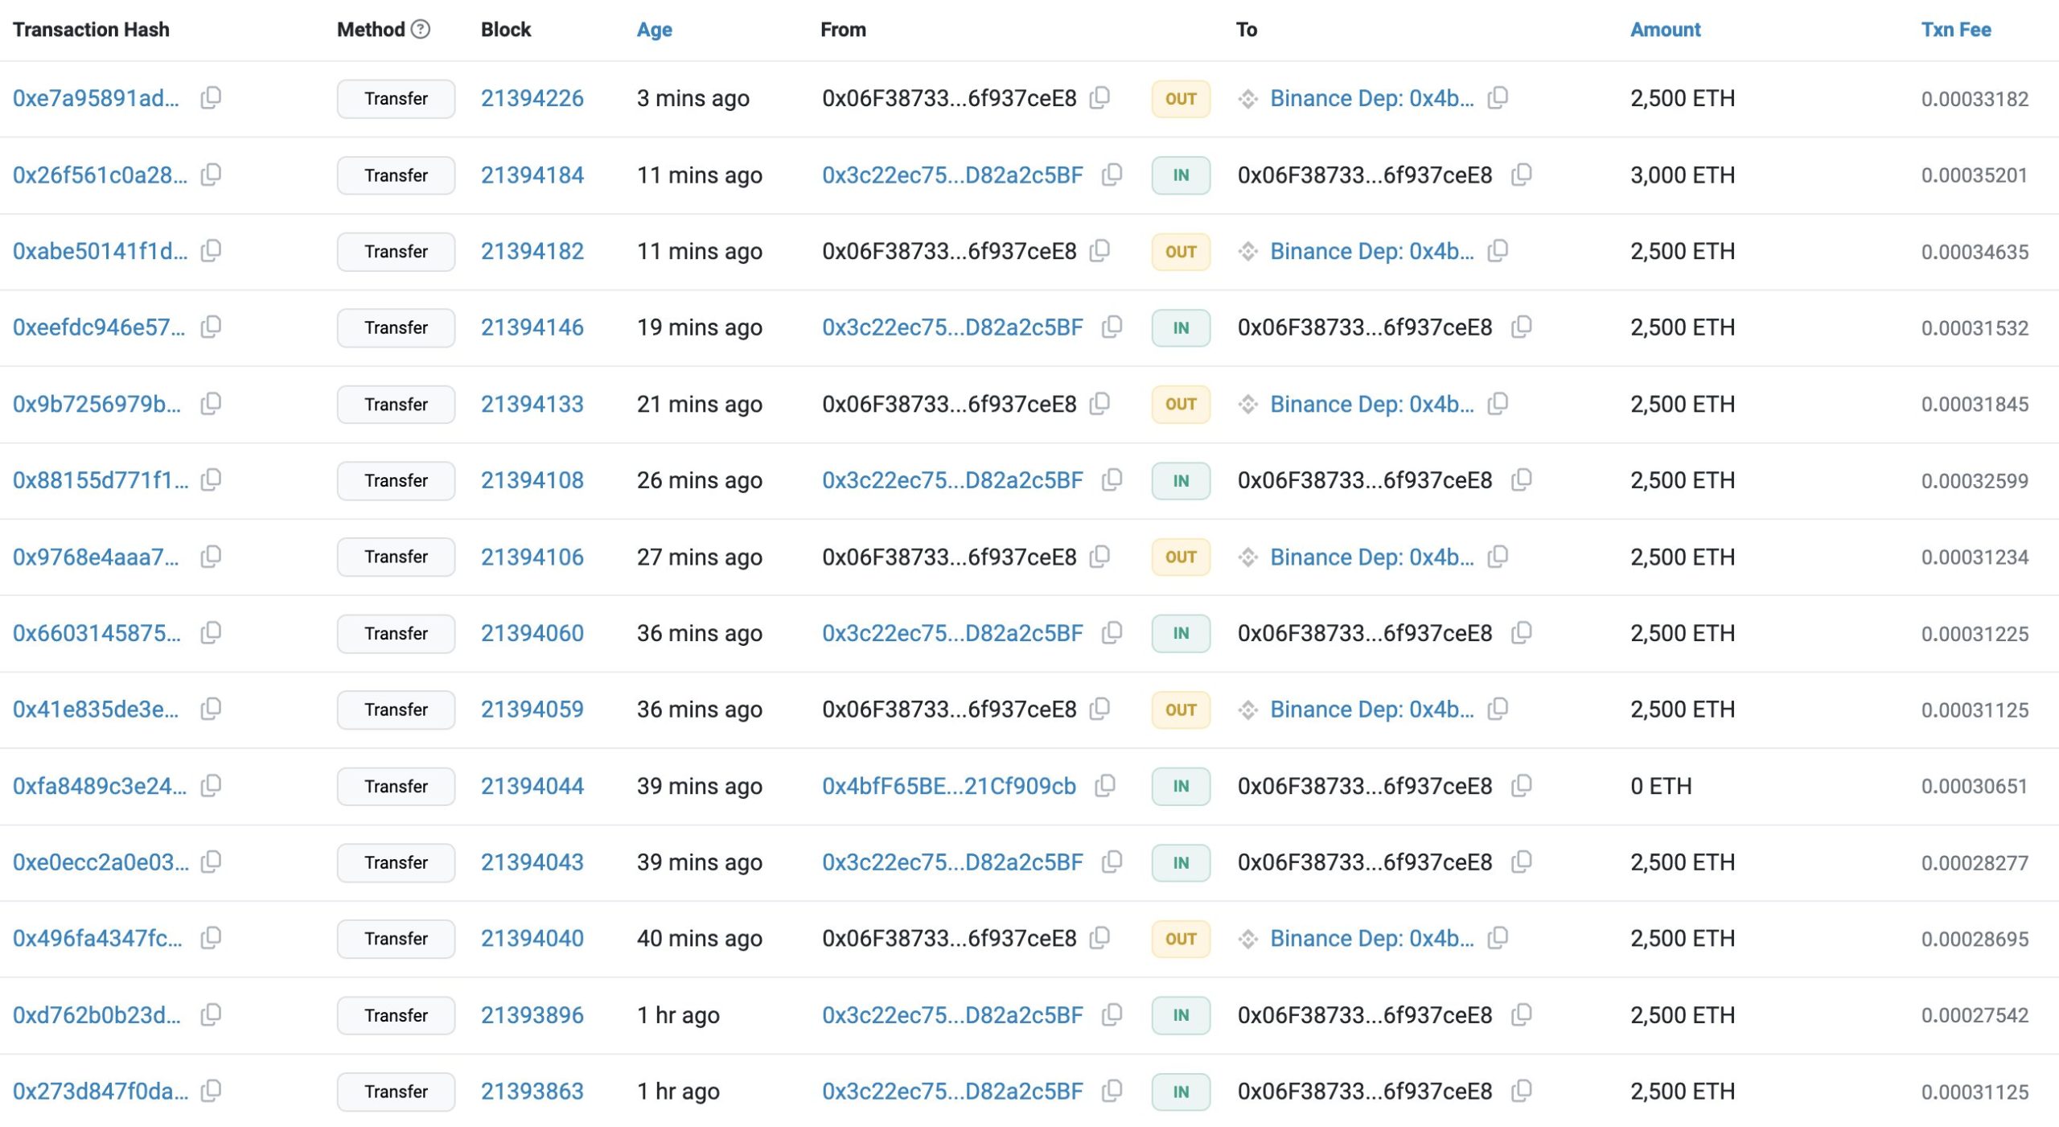2059x1127 pixels.
Task: Copy transaction hash 0xfa8489c3e24
Action: coord(211,785)
